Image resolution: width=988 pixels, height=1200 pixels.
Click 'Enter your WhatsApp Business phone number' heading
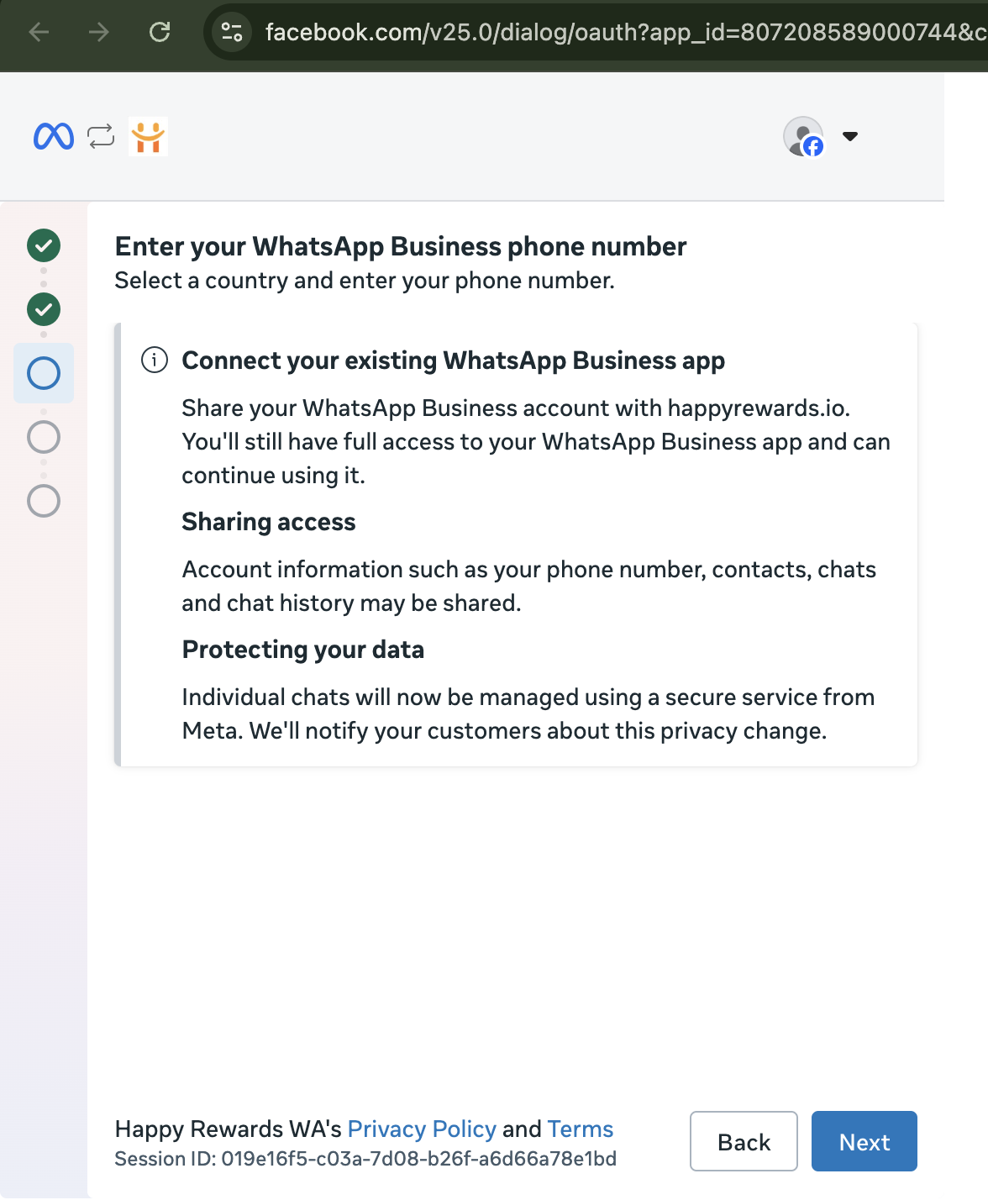click(x=401, y=246)
